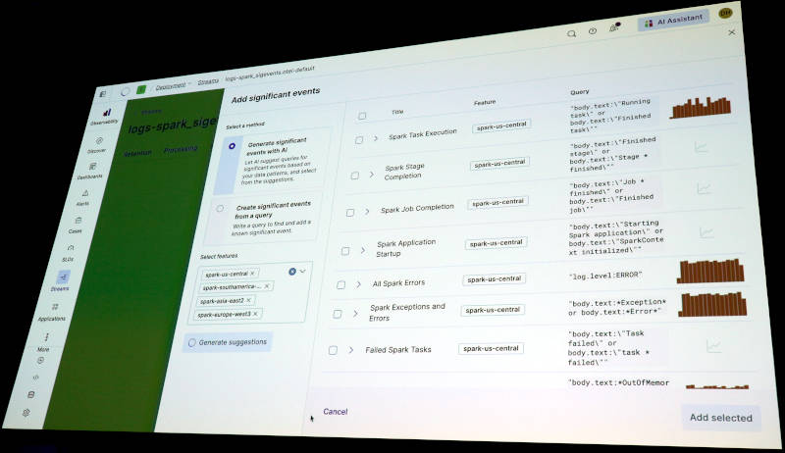
Task: Click the All Spark Errors histogram chart
Action: 710,272
